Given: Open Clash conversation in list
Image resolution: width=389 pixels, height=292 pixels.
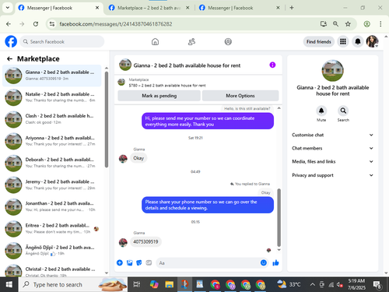Looking at the screenshot, I should 52,119.
